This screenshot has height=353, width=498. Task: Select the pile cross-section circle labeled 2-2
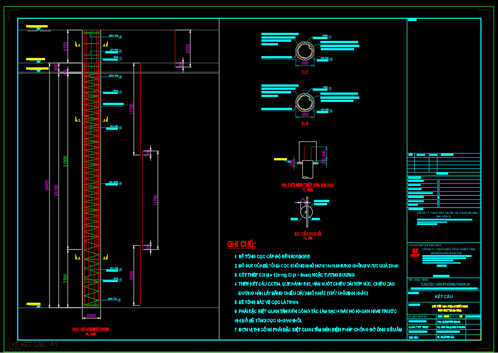[x=305, y=103]
